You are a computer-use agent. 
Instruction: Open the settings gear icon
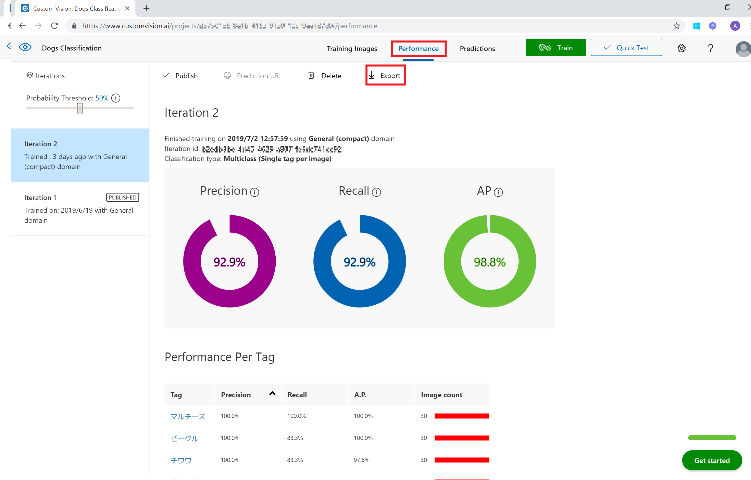tap(681, 48)
